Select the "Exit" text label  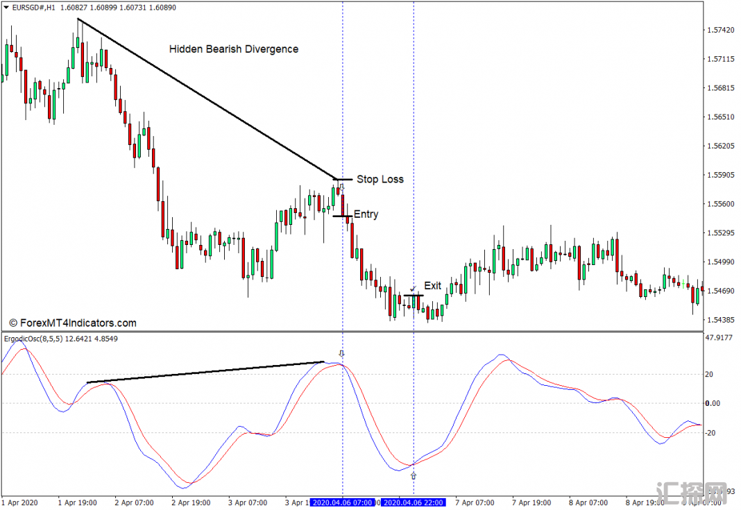click(432, 286)
